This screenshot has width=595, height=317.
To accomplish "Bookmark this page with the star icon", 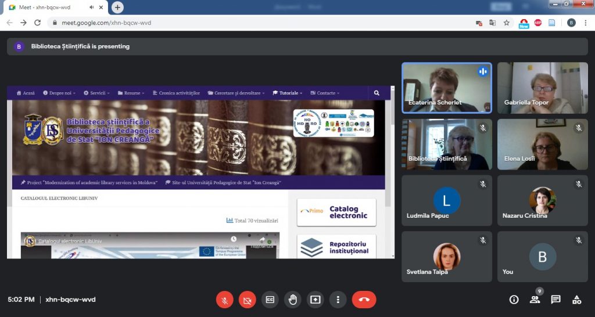I will click(506, 23).
